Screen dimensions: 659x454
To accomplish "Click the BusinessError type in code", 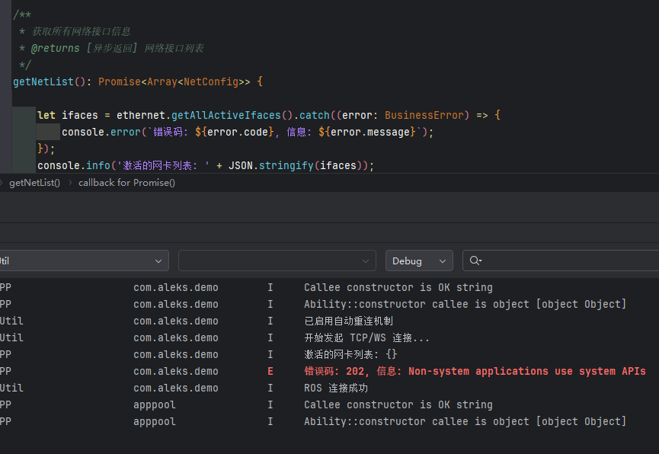I will [427, 115].
